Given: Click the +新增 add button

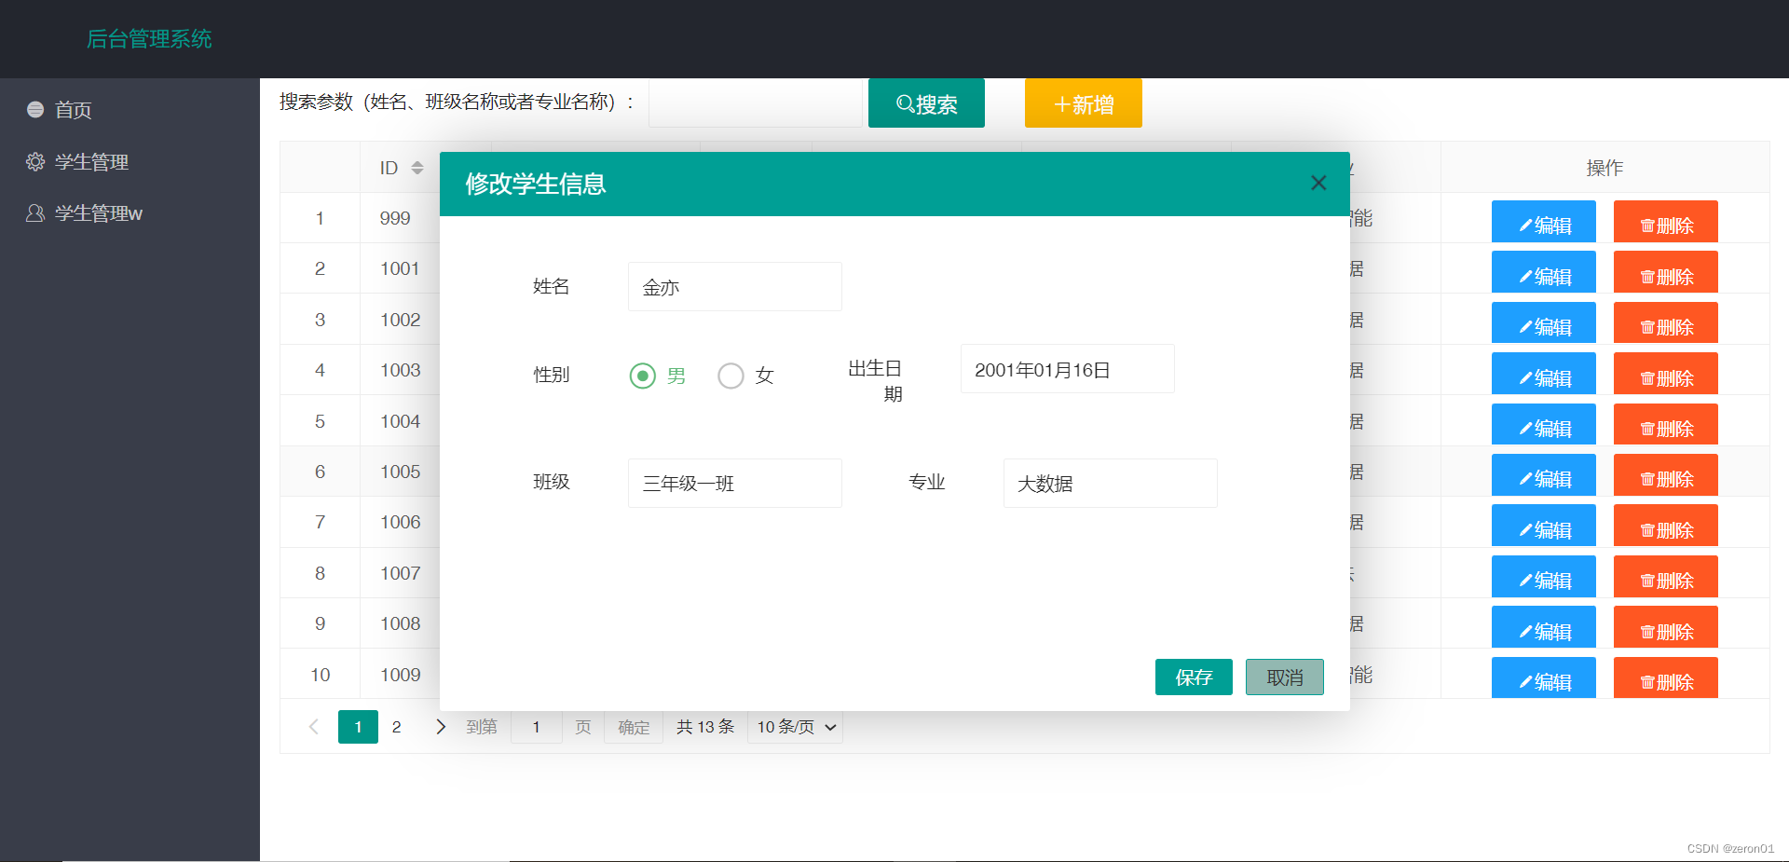Looking at the screenshot, I should click(1084, 103).
